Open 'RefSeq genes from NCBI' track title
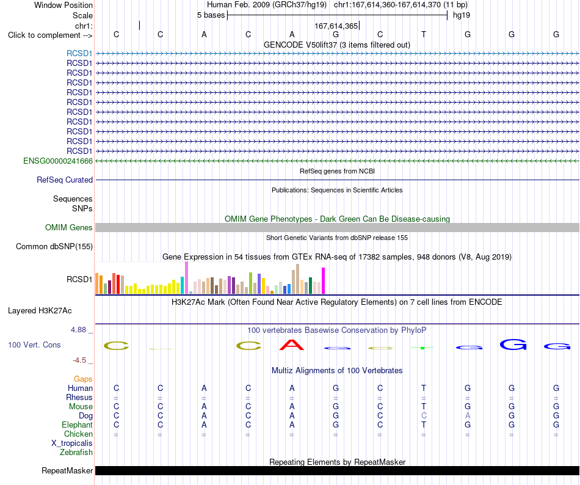This screenshot has width=580, height=485. point(337,171)
